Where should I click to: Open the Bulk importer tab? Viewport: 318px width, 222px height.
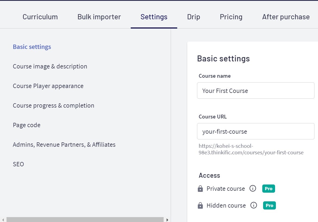click(99, 17)
